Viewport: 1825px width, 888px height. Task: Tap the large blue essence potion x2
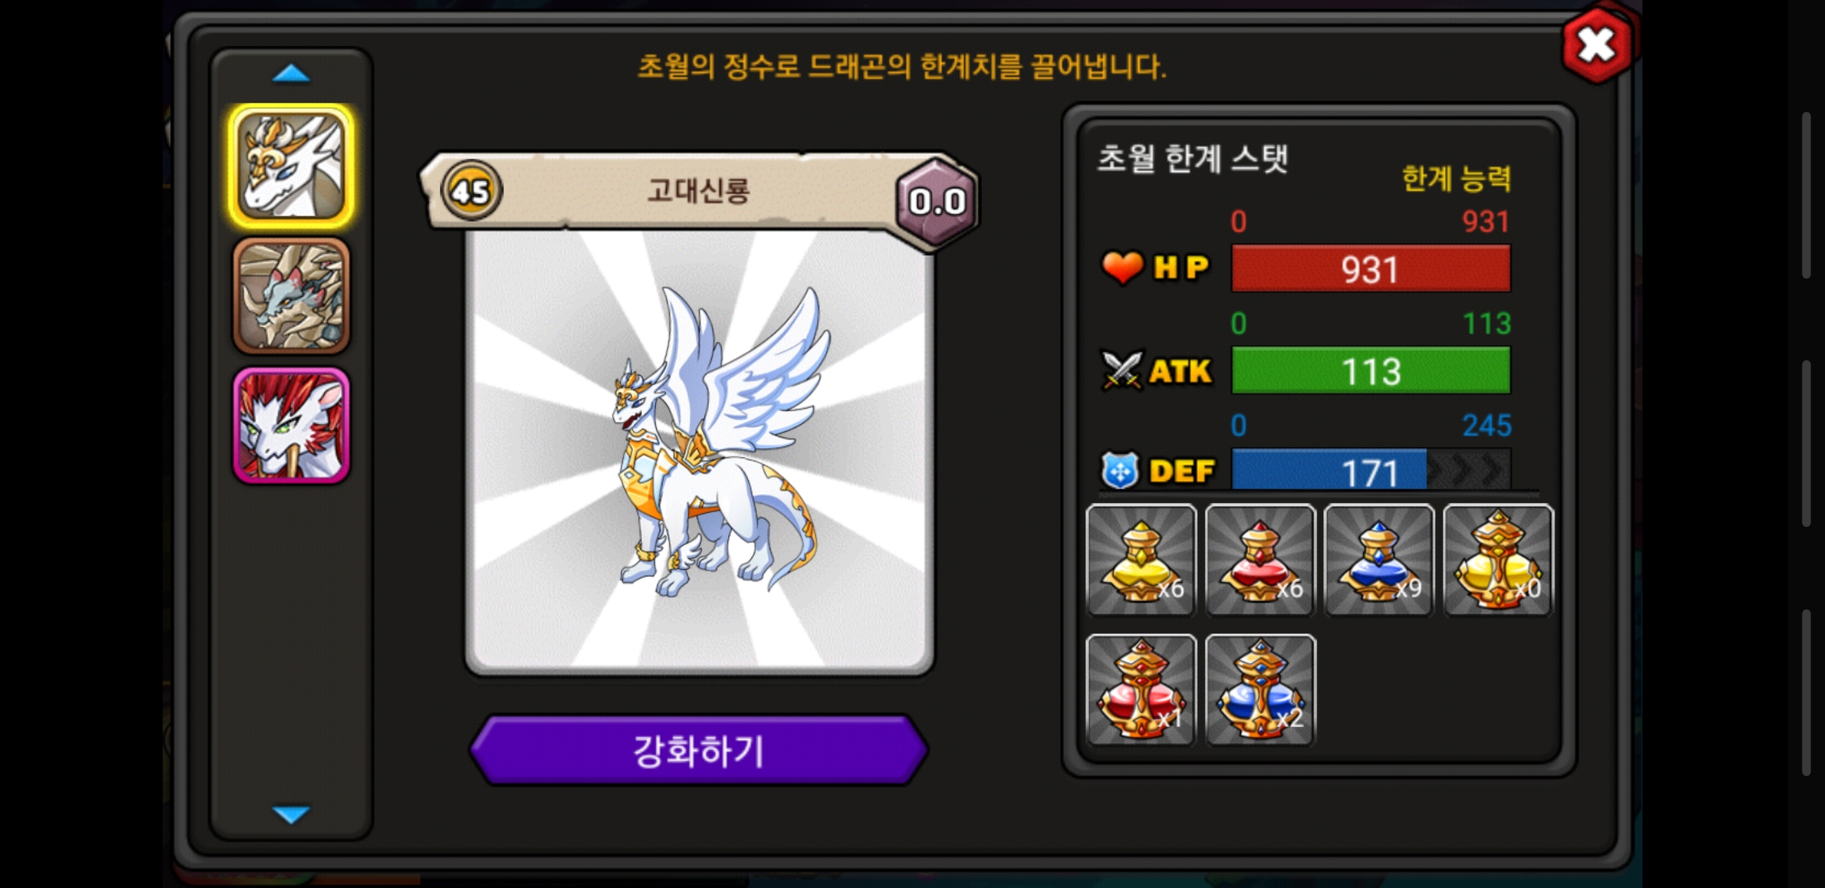pos(1260,690)
